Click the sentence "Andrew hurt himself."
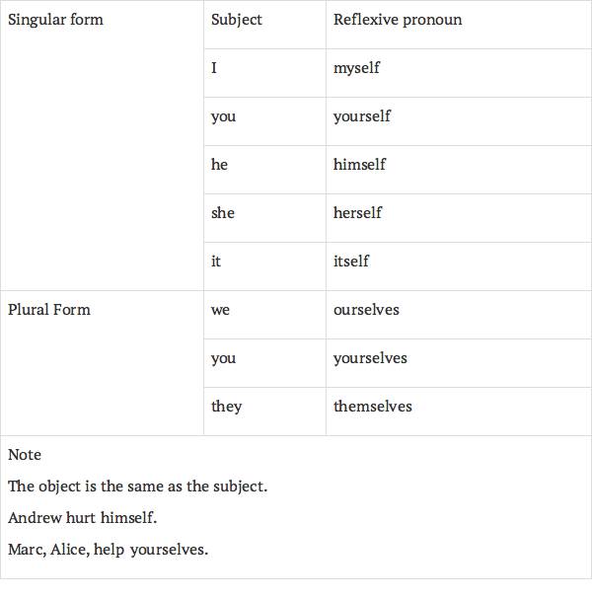The image size is (592, 599). tap(83, 518)
